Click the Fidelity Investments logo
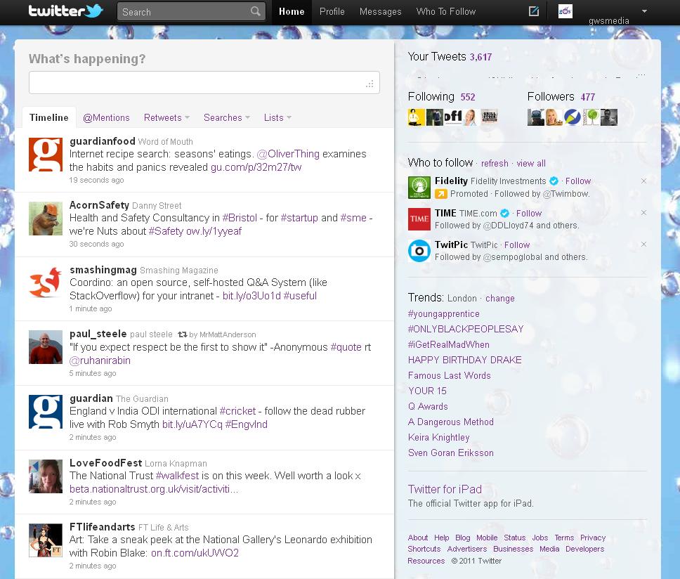Viewport: 680px width, 579px height. (x=419, y=188)
